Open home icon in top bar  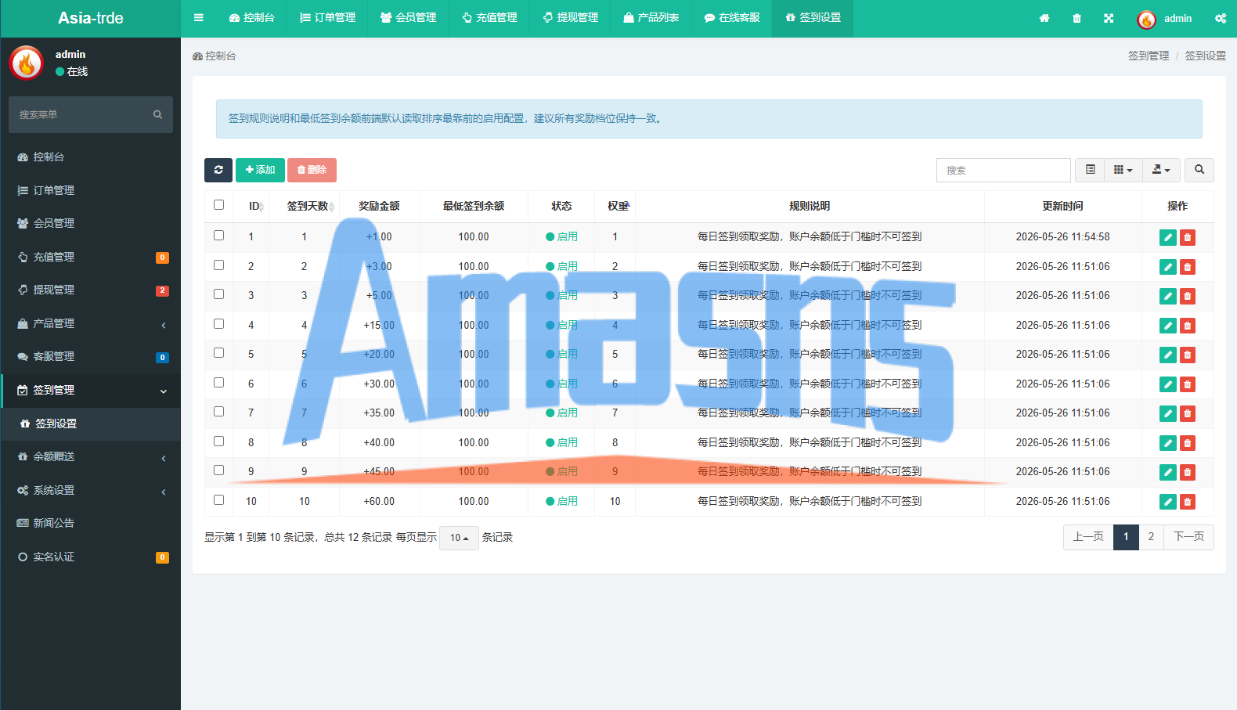1044,18
